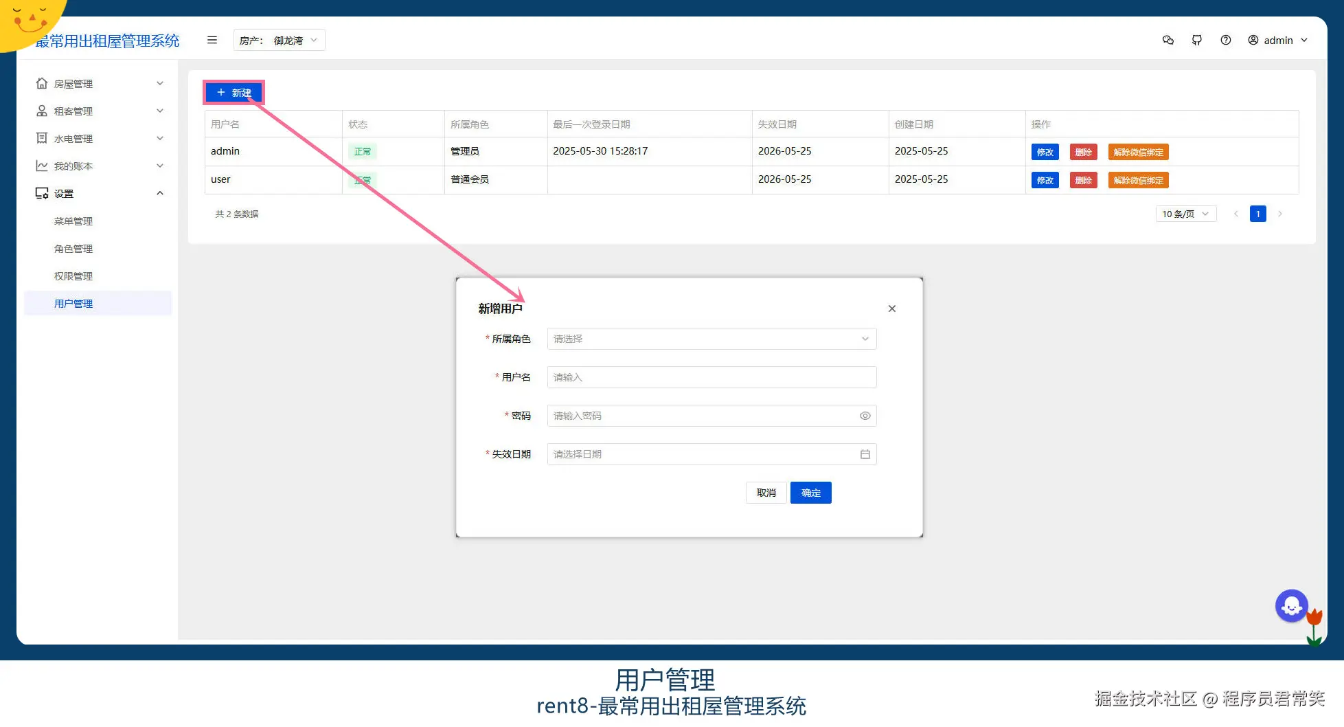Image resolution: width=1344 pixels, height=727 pixels.
Task: Click the admin user avatar icon
Action: 1253,40
